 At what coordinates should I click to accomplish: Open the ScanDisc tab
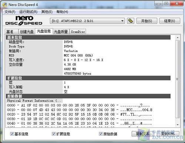click(78, 32)
